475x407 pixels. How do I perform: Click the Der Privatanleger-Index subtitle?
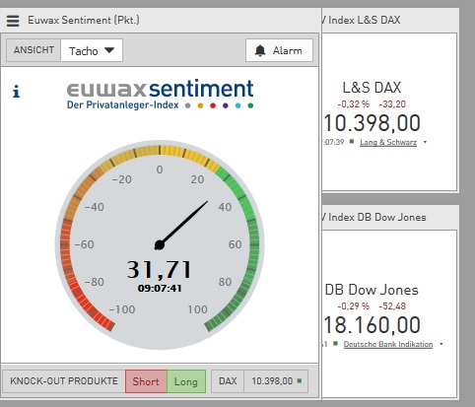123,105
